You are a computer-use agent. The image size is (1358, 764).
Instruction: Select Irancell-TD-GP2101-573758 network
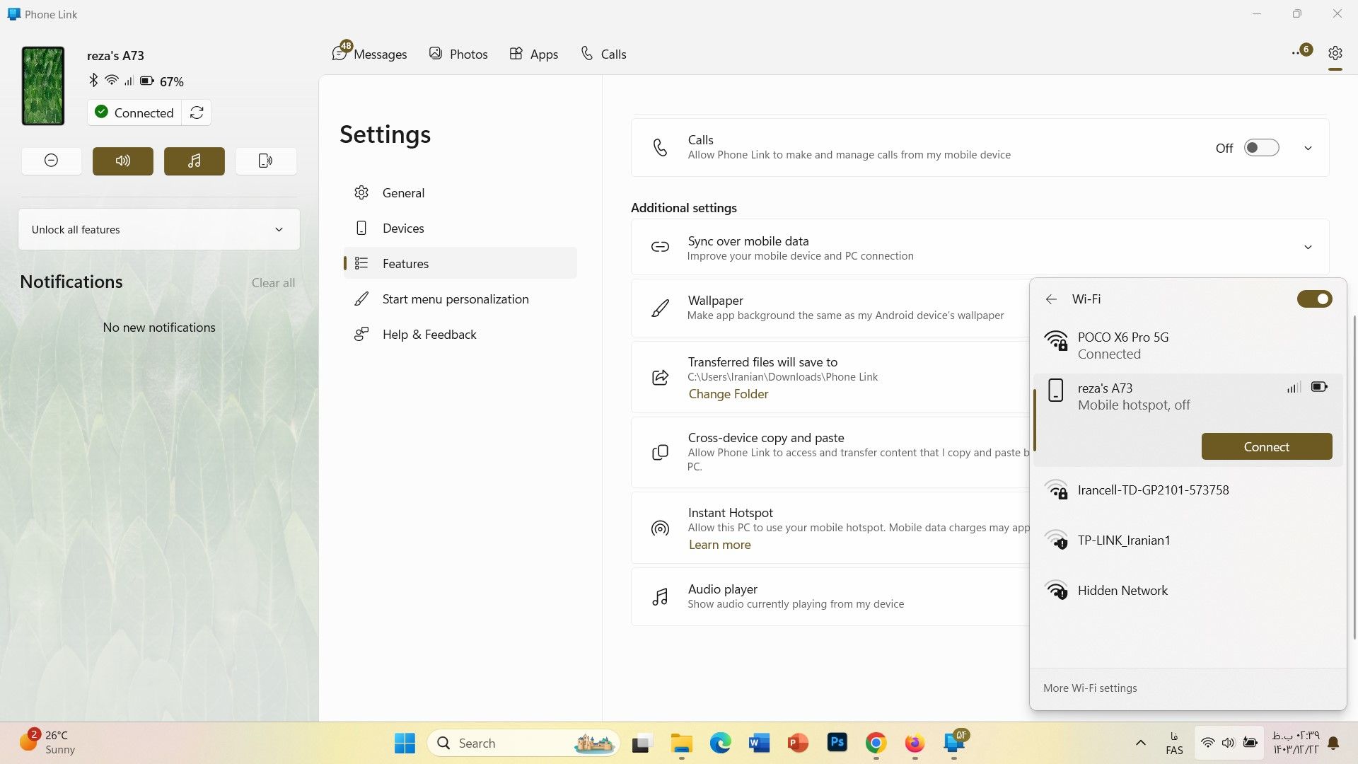click(x=1188, y=490)
